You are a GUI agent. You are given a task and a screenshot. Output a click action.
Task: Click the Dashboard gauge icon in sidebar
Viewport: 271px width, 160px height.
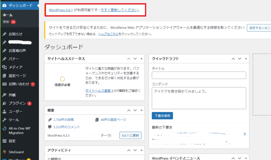pyautogui.click(x=4, y=6)
